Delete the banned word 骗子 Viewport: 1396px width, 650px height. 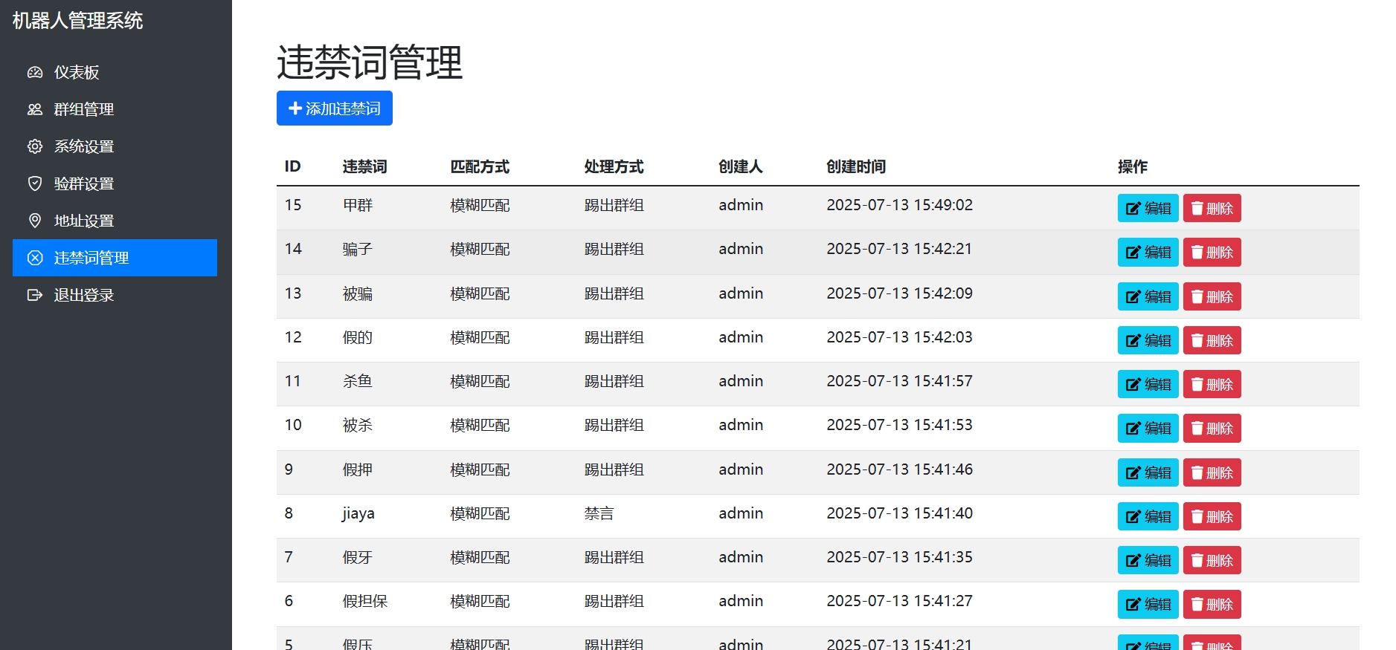[x=1212, y=253]
